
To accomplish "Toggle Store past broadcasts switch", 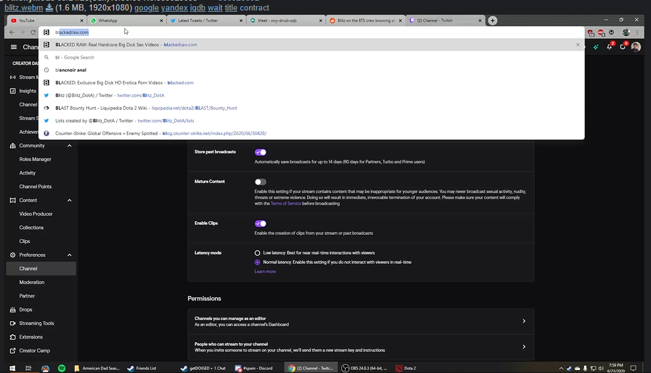I will tap(260, 152).
